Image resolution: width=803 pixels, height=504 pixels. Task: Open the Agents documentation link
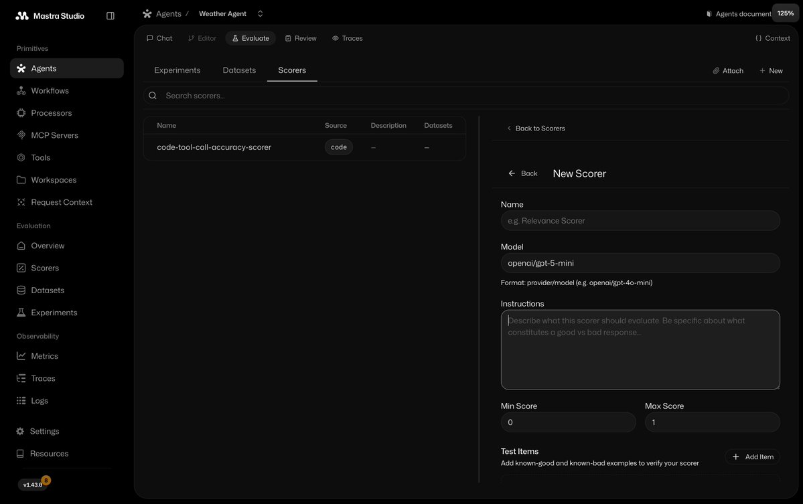click(x=738, y=14)
